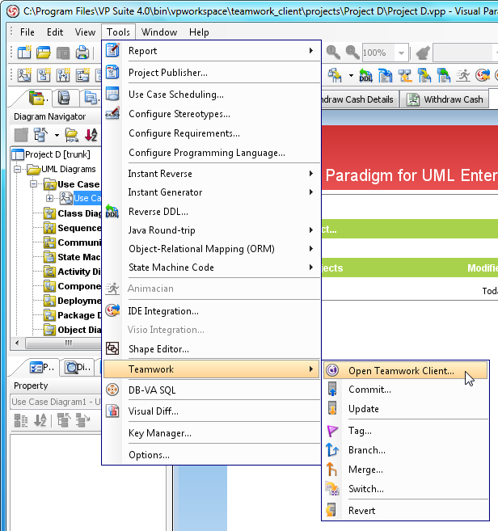Screen dimensions: 498x531
Task: Choose Key Manager... from Tools menu
Action: pyautogui.click(x=211, y=432)
